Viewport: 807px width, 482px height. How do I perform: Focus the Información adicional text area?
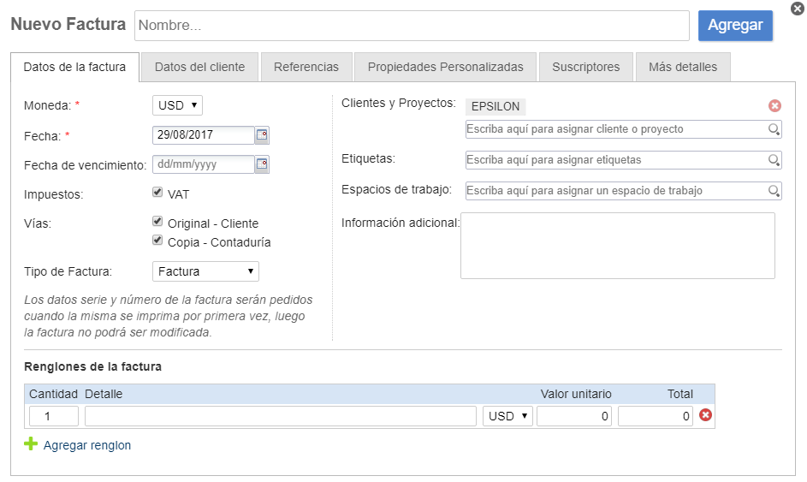click(617, 246)
